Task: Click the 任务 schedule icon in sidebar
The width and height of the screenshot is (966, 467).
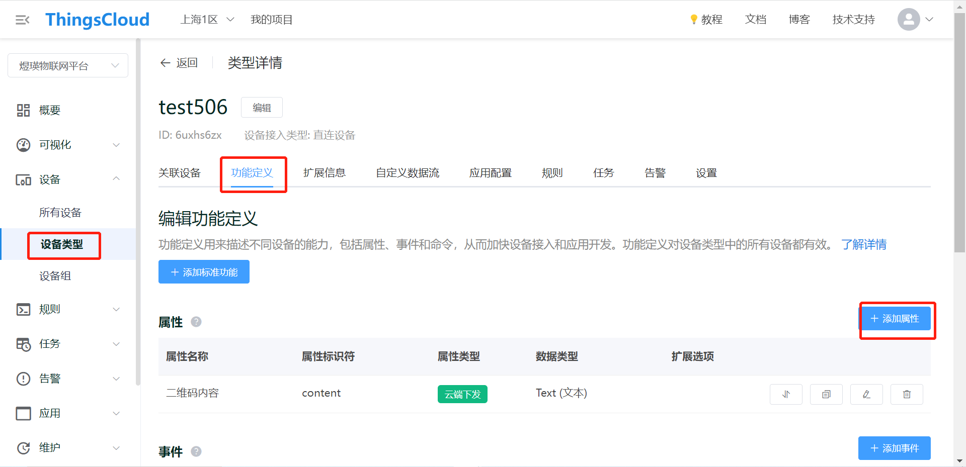Action: pyautogui.click(x=24, y=344)
